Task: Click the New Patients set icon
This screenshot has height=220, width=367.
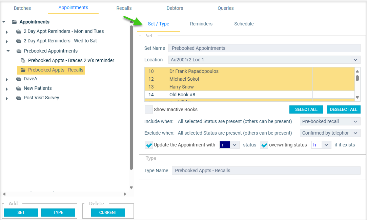Action: (x=19, y=88)
